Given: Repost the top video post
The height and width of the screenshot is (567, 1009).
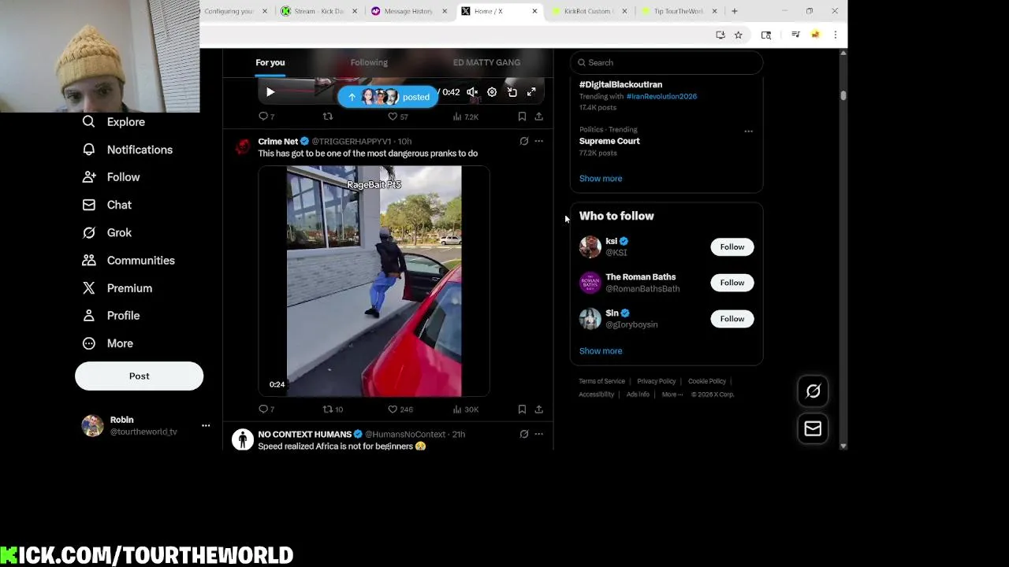Looking at the screenshot, I should click(x=328, y=117).
